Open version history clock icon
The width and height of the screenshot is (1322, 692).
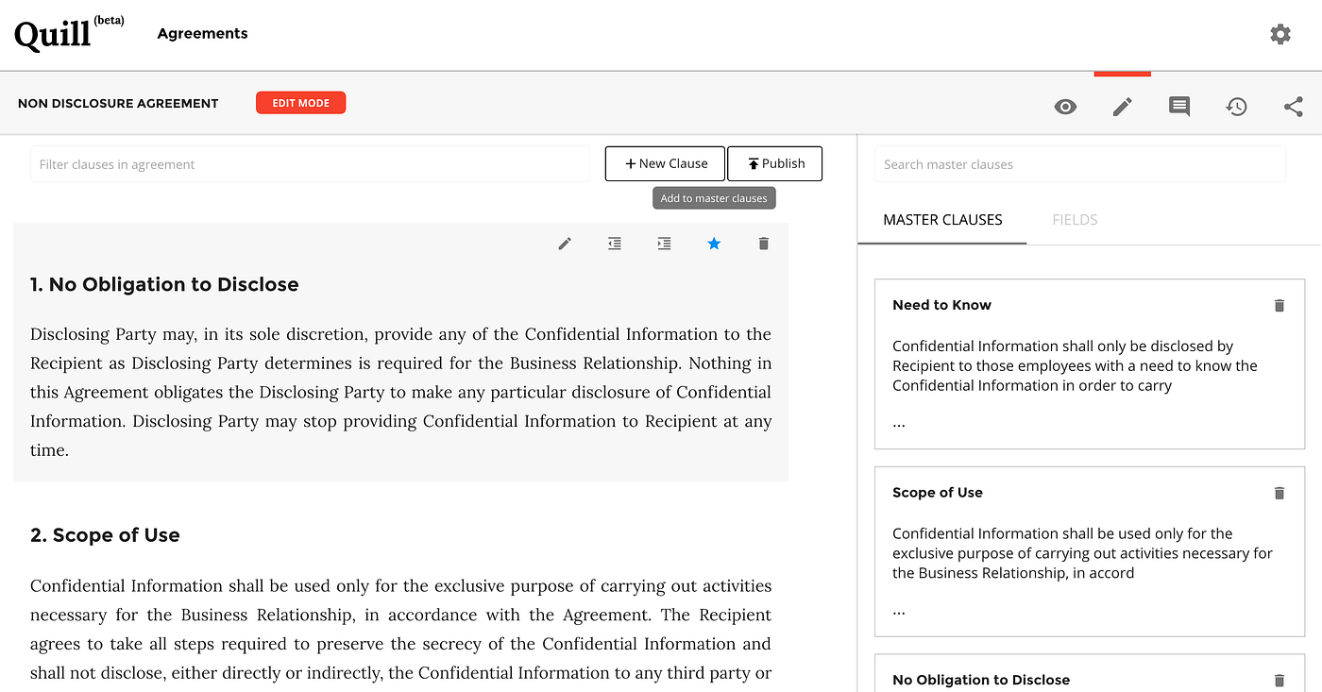click(x=1236, y=107)
